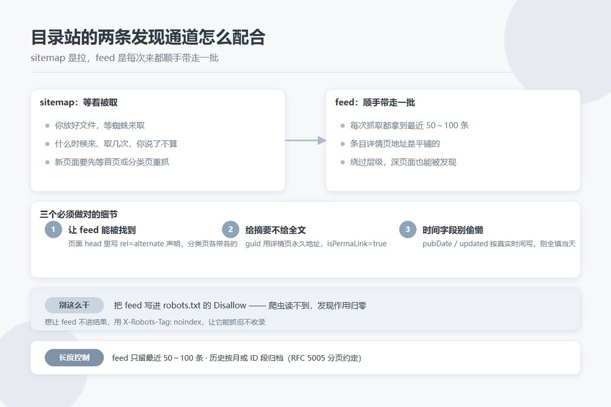Click step title 让 feed 能被找到

click(102, 230)
